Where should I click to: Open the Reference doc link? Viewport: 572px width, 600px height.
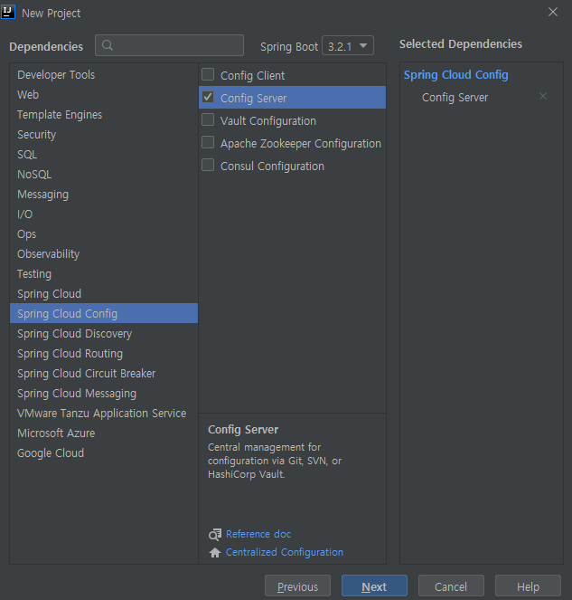[x=258, y=534]
